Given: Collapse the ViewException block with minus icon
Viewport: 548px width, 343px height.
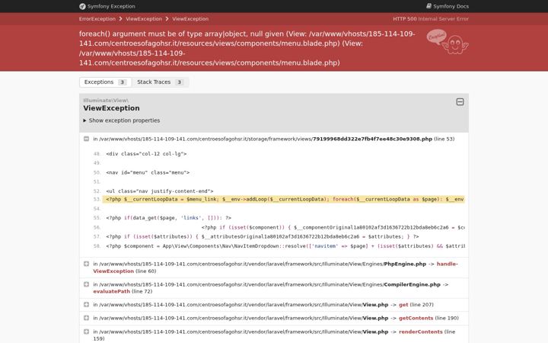Looking at the screenshot, I should coord(460,102).
